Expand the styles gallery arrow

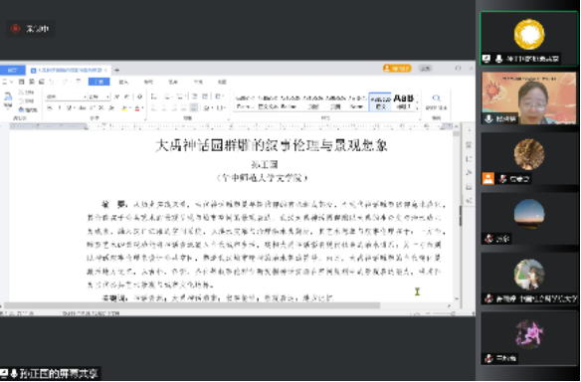pyautogui.click(x=417, y=107)
